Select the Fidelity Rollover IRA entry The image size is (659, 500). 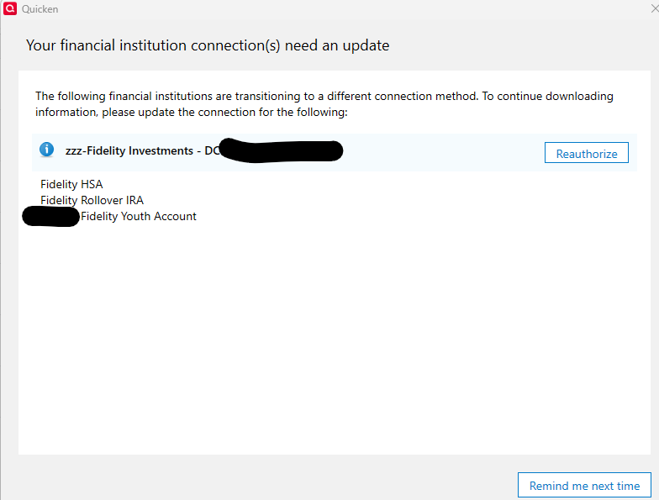[x=92, y=200]
